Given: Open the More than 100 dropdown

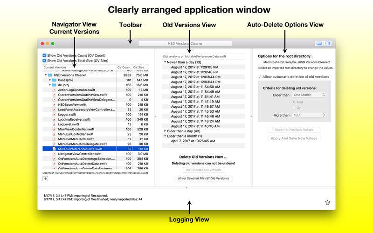Looking at the screenshot, I should click(x=309, y=115).
